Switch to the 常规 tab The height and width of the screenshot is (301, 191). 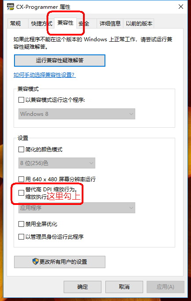15,24
